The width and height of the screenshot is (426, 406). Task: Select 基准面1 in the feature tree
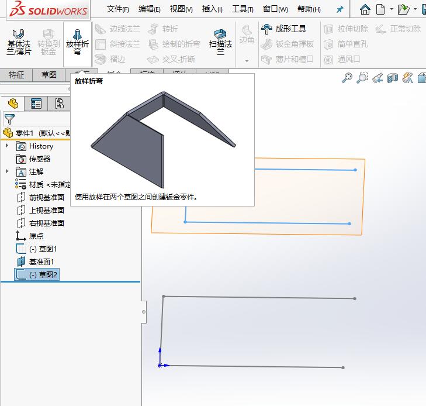tap(35, 262)
